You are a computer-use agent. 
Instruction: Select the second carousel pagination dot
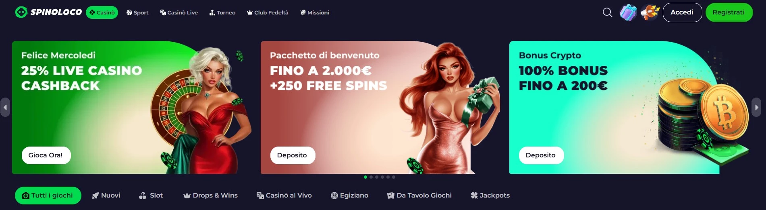(x=371, y=177)
